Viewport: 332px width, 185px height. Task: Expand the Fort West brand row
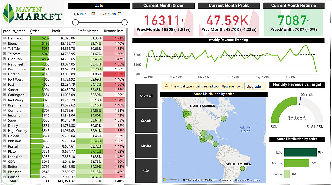pos(4,79)
